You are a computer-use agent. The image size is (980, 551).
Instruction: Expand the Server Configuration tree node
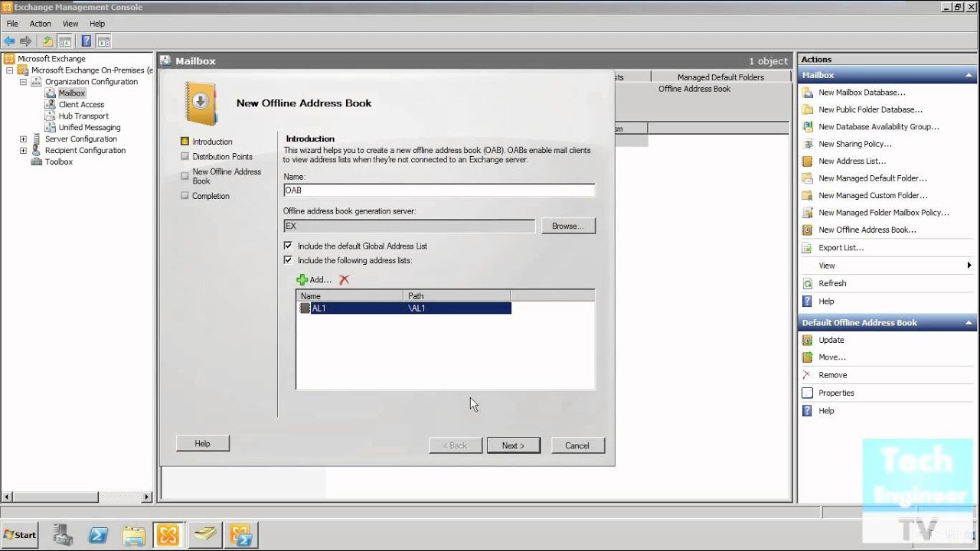[23, 139]
